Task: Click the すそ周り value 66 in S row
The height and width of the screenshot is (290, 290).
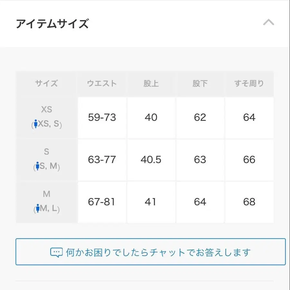Action: coord(249,160)
